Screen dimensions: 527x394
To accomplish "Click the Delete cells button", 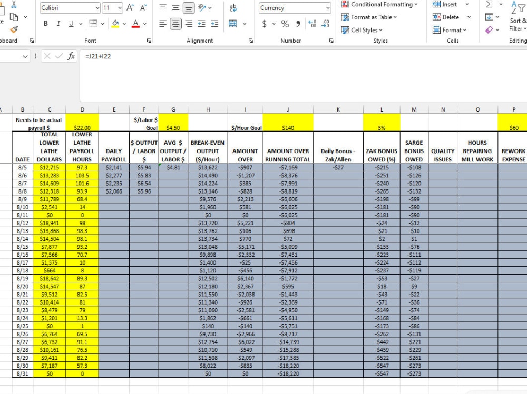I will pos(446,17).
